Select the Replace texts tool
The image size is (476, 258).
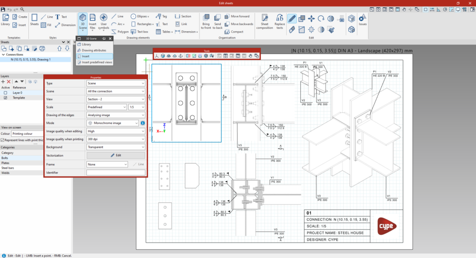[x=279, y=22]
